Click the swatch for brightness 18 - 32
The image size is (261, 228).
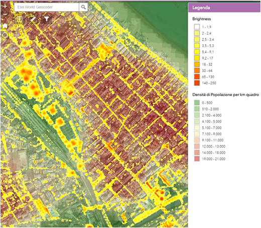click(197, 64)
